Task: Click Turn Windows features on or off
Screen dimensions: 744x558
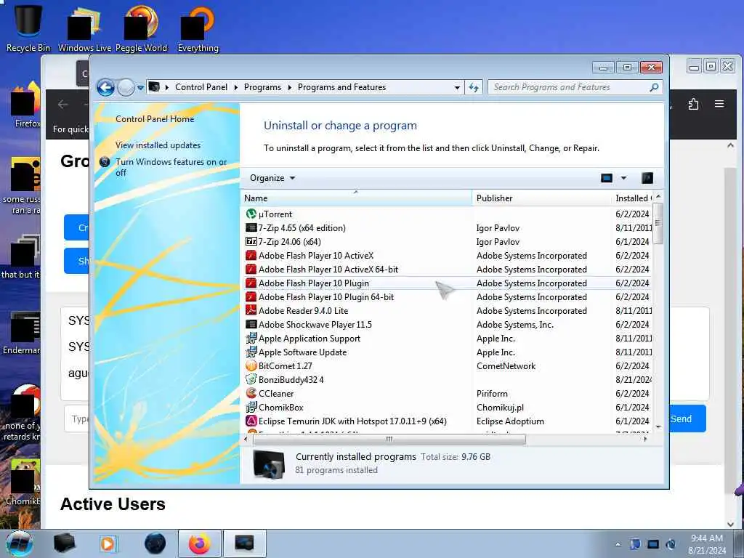Action: [x=171, y=167]
